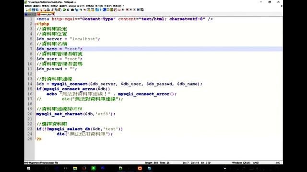Open the Edit (E) menu
The image size is (307, 172).
coord(37,6)
